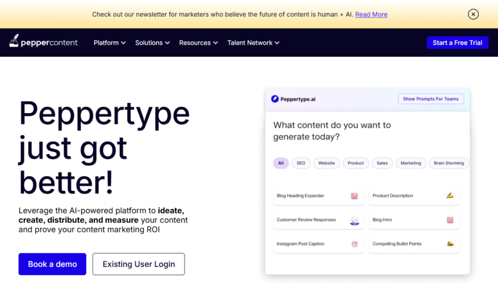Click the Peppertype.ai logo icon
The height and width of the screenshot is (300, 498).
pyautogui.click(x=275, y=99)
